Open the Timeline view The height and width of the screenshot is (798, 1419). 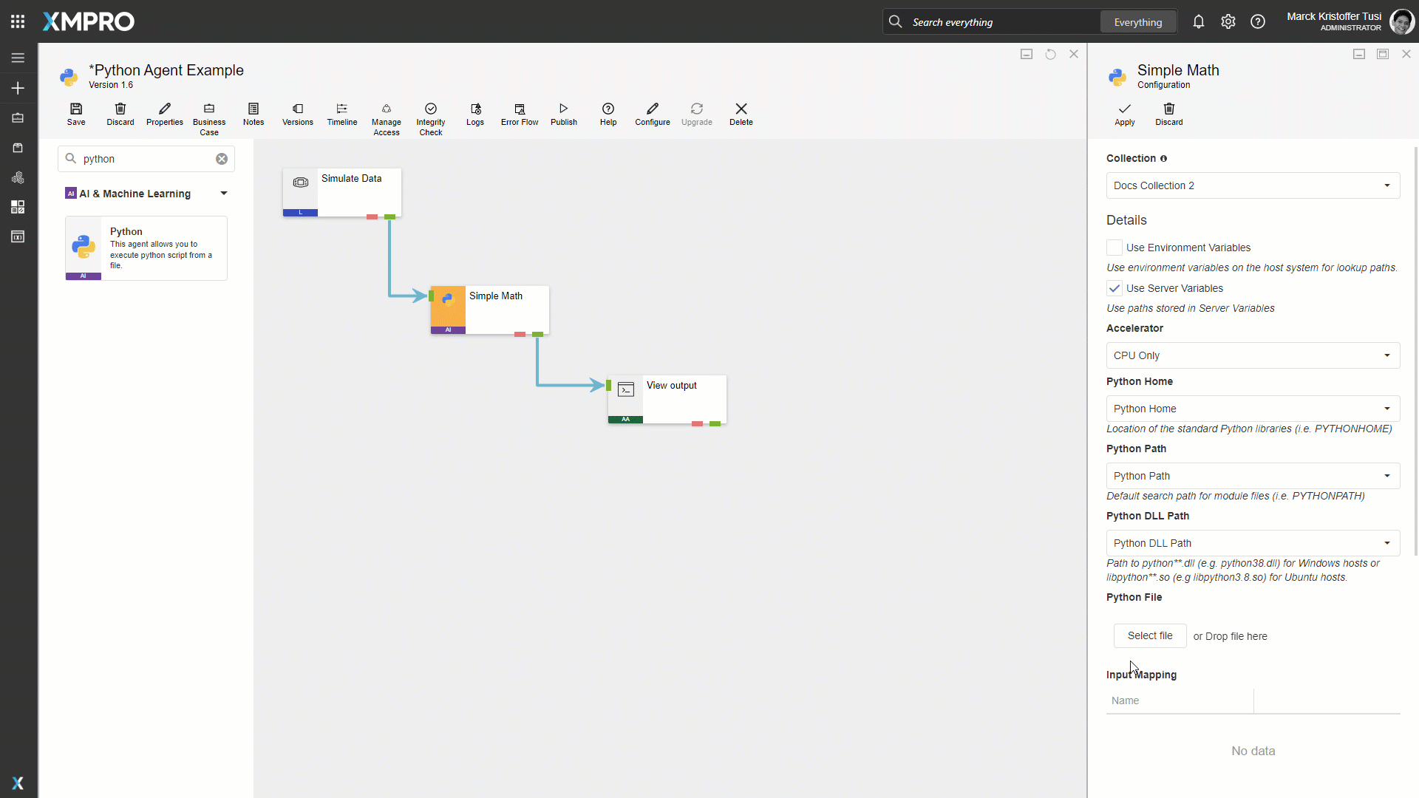(341, 114)
